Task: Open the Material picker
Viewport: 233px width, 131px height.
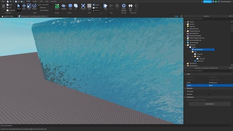Action: 83,7
